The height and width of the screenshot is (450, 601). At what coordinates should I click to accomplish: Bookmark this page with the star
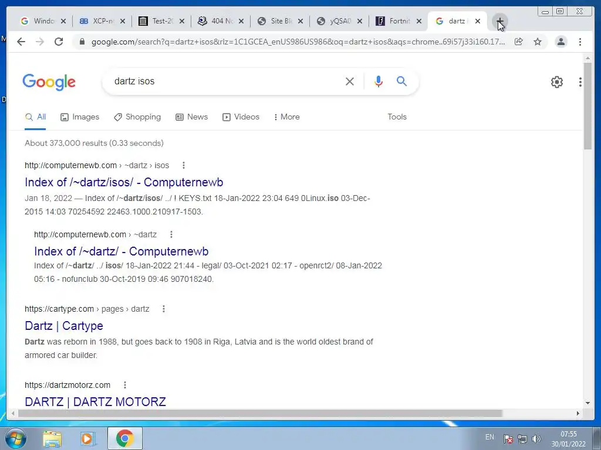(x=538, y=42)
